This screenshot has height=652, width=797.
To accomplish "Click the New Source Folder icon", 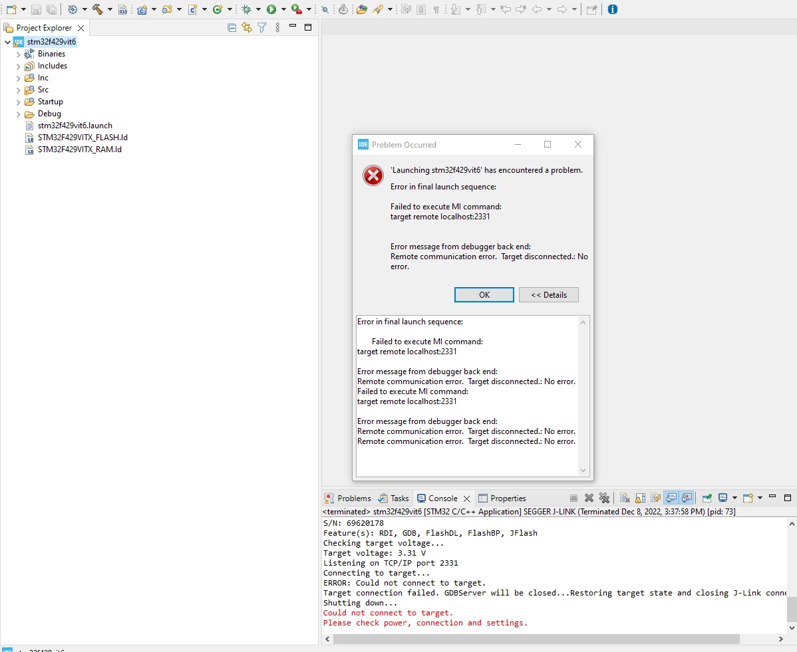I will coord(167,9).
